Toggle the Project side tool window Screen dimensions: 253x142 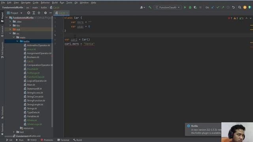(x=2, y=17)
